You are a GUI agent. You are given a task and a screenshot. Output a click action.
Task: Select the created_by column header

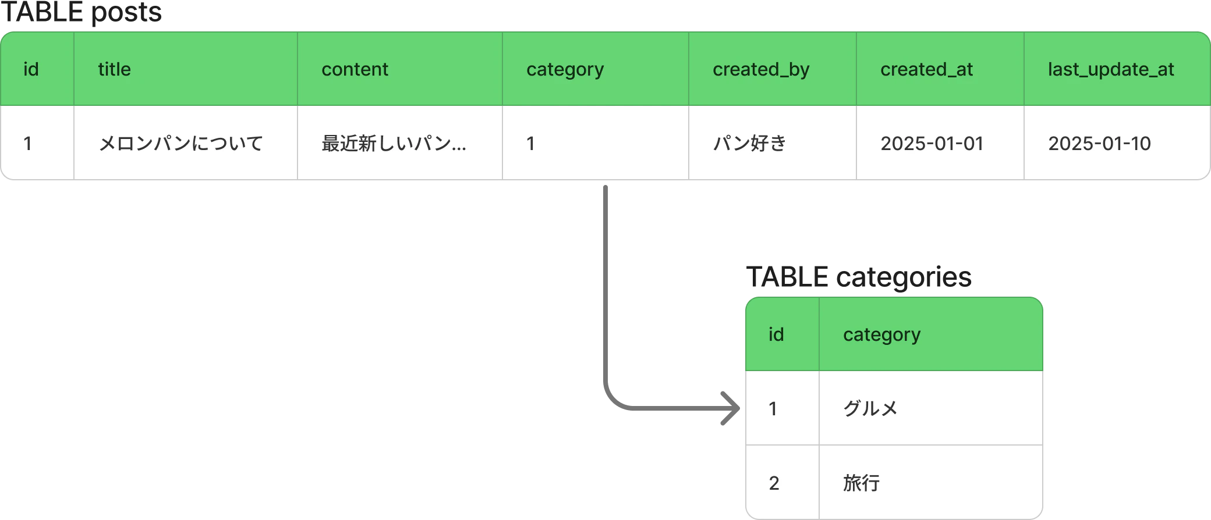click(x=773, y=69)
